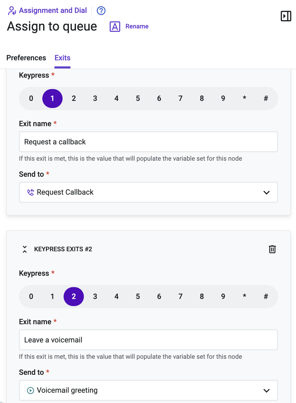Screen dimensions: 296x403
Task: Open the Voicemail greeting Send to dropdown
Action: point(149,390)
